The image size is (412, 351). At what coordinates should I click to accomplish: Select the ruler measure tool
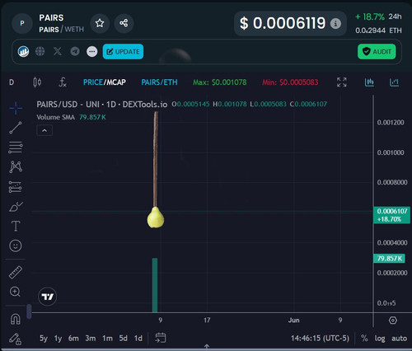(x=16, y=272)
